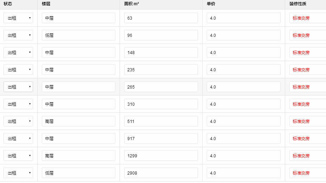
Task: Click the area field showing 63
Action: (x=161, y=18)
